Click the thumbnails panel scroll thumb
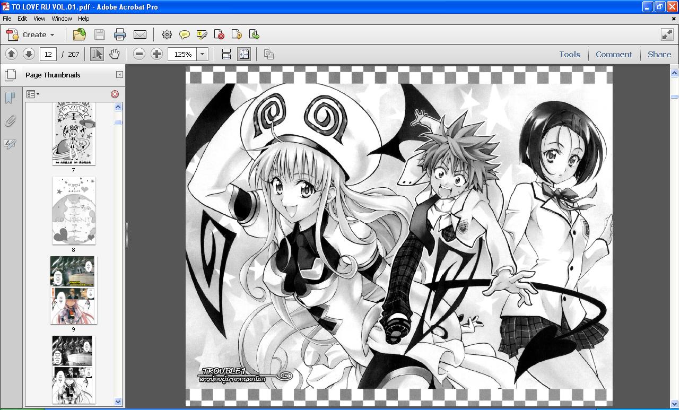 (118, 123)
